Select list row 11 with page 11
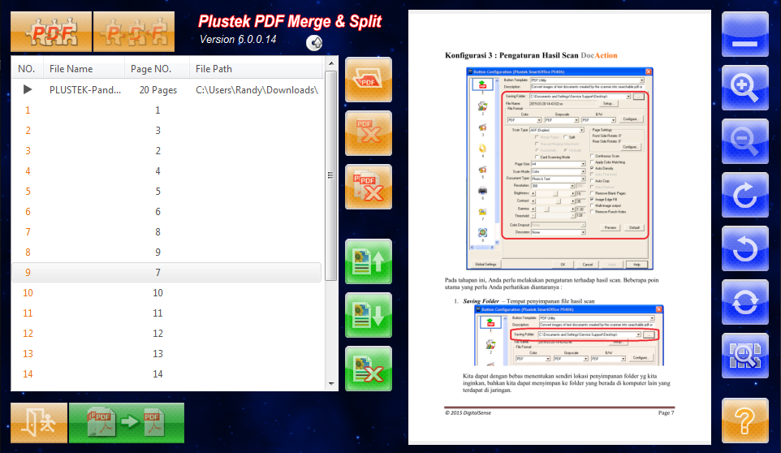 pyautogui.click(x=167, y=313)
